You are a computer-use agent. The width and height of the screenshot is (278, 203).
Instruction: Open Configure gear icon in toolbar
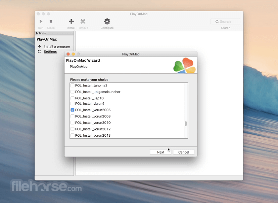pyautogui.click(x=107, y=21)
